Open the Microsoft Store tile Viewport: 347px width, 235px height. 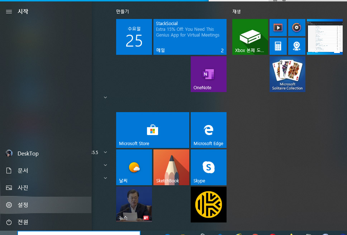(152, 130)
